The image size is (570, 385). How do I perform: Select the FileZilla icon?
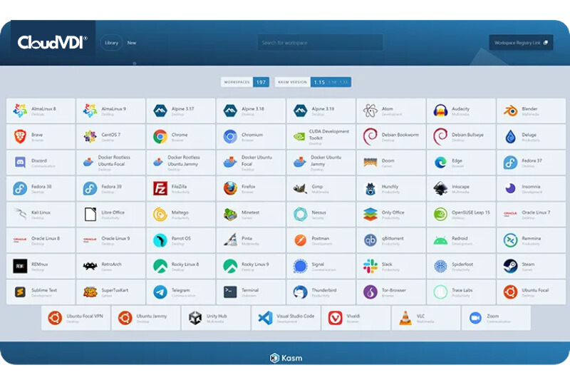(x=160, y=188)
